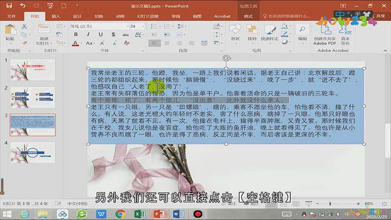The height and width of the screenshot is (220, 391).
Task: Click the numbered list icon
Action: click(x=167, y=26)
